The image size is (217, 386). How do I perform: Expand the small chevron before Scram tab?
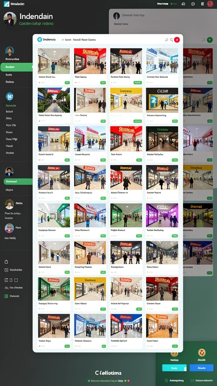[63, 40]
